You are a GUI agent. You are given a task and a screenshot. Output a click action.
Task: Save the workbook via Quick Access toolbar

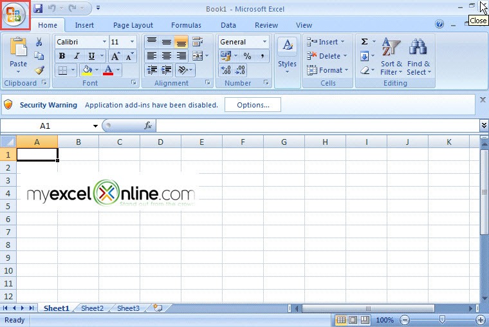pos(38,8)
